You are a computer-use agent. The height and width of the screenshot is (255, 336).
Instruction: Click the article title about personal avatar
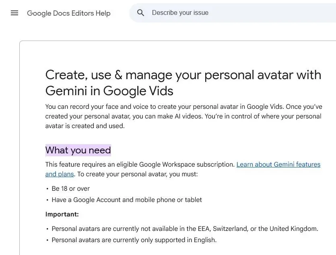[183, 83]
